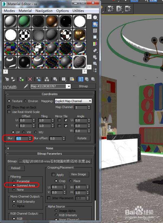
Task: Select the green material sample sphere
Action: (24, 21)
